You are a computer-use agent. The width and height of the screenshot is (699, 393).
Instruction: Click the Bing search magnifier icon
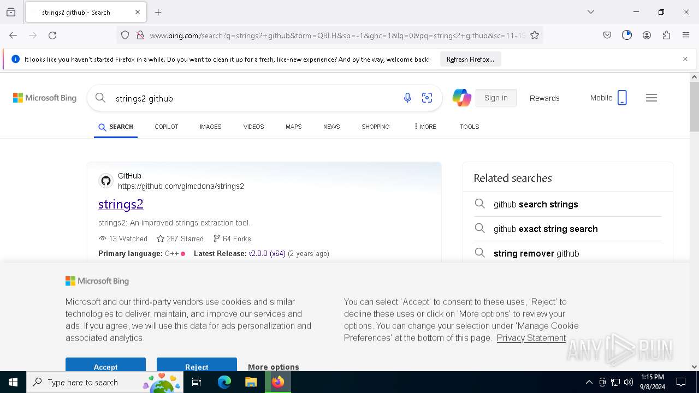100,98
